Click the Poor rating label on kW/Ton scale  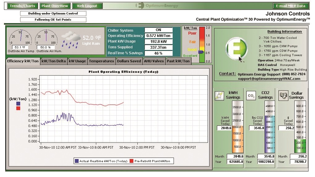192,33
